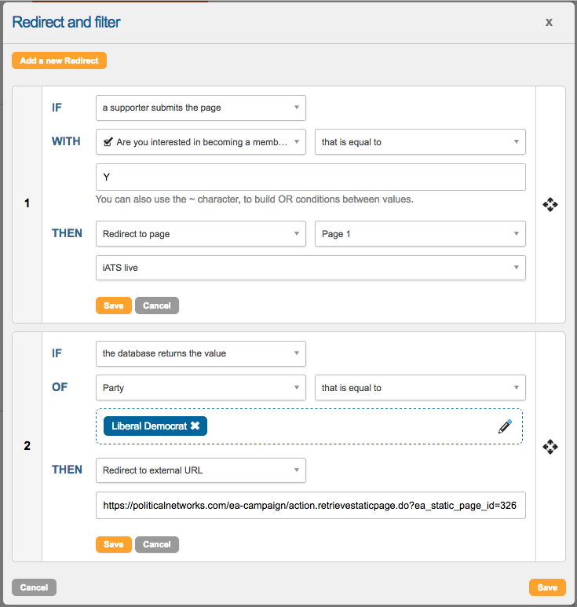Expand the first 'that is equal to' dropdown

pyautogui.click(x=420, y=142)
